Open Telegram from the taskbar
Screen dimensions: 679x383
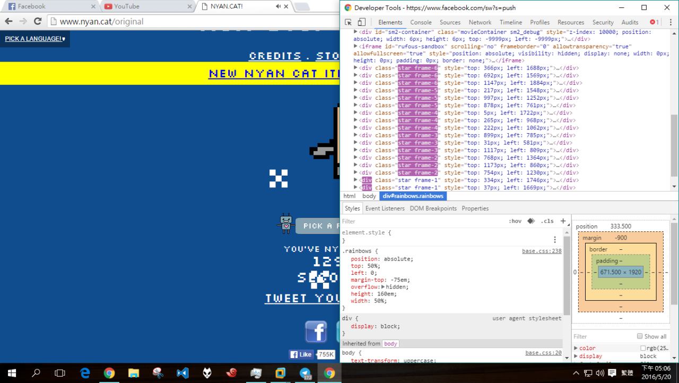pos(305,373)
